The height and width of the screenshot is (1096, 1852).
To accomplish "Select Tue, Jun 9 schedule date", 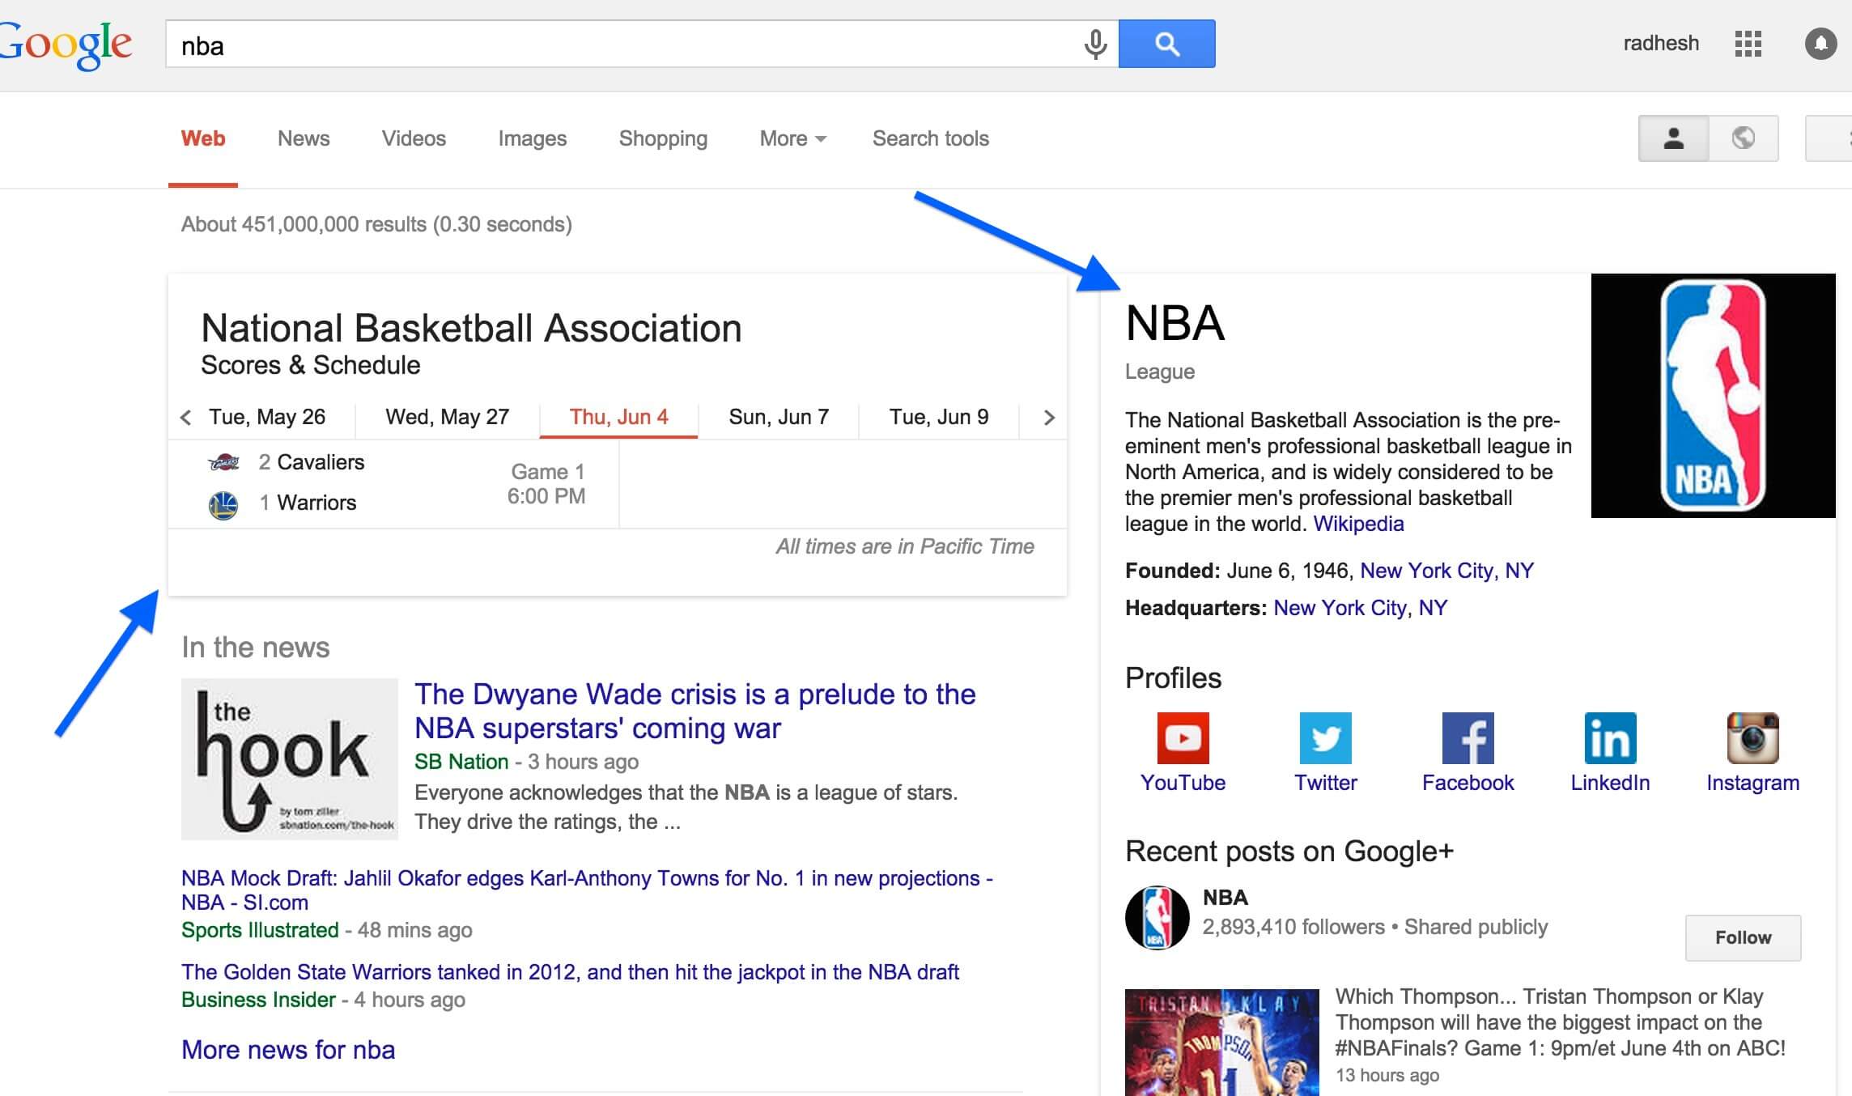I will [939, 417].
